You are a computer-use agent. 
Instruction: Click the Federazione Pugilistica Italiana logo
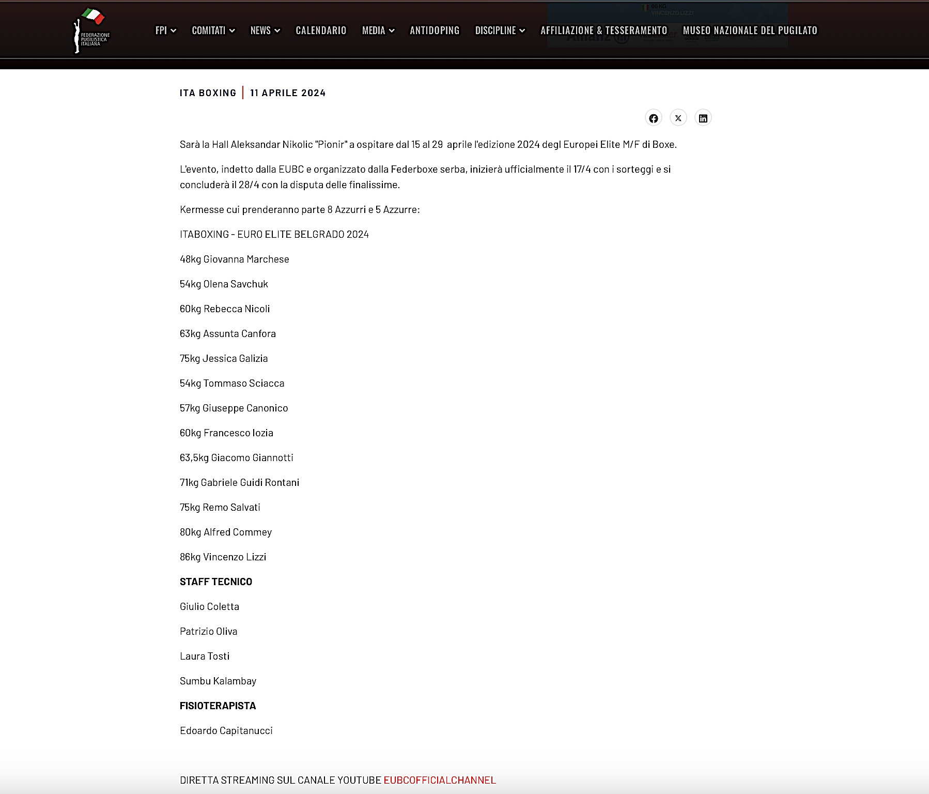(91, 30)
